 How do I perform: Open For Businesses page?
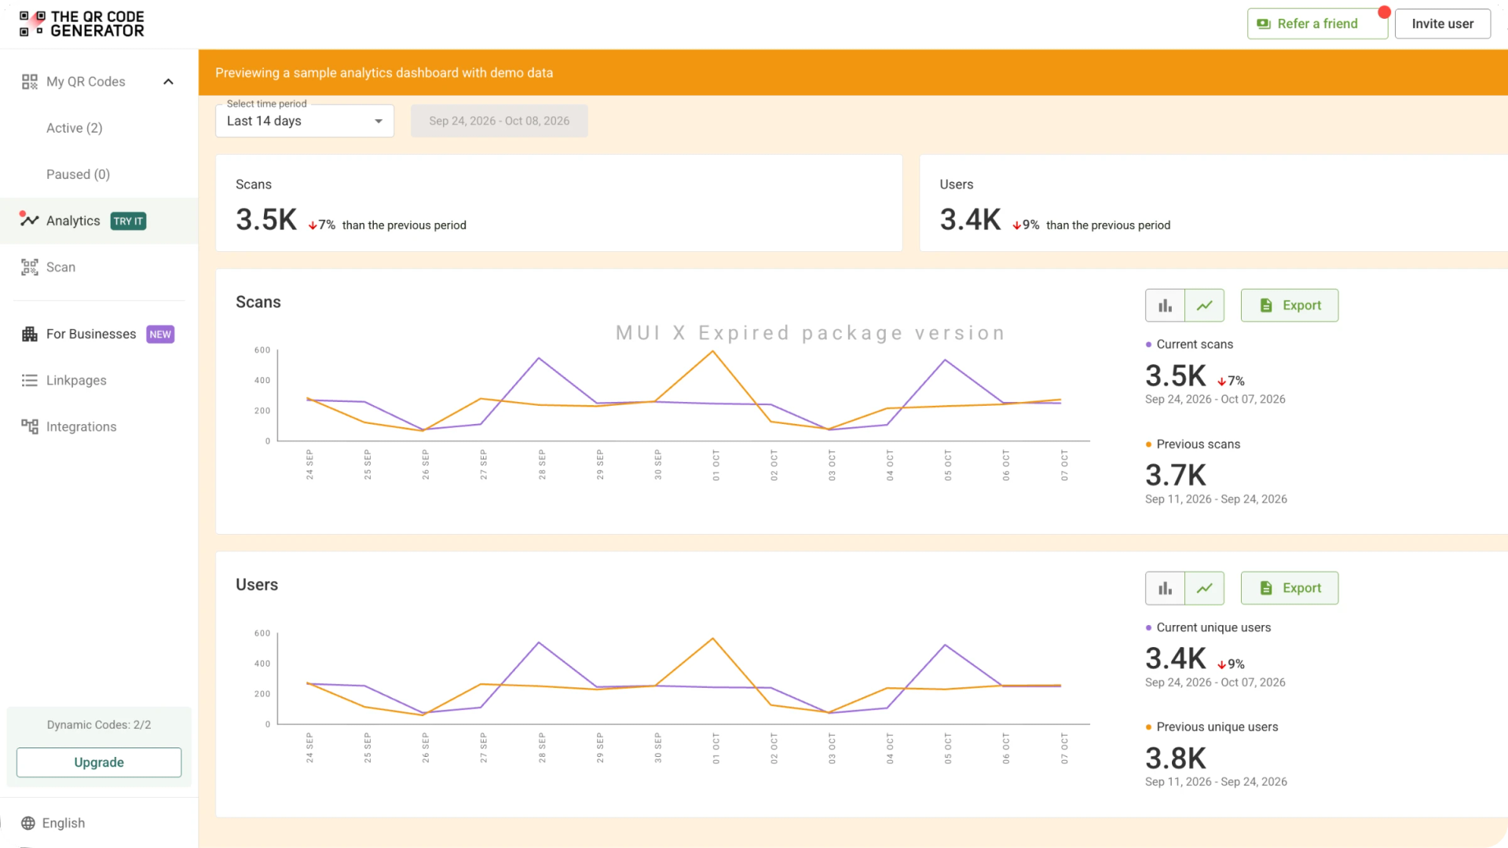tap(91, 334)
